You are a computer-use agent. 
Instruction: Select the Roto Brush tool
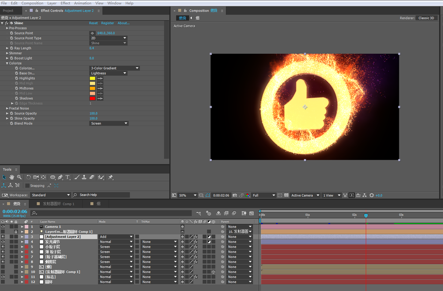(101, 177)
